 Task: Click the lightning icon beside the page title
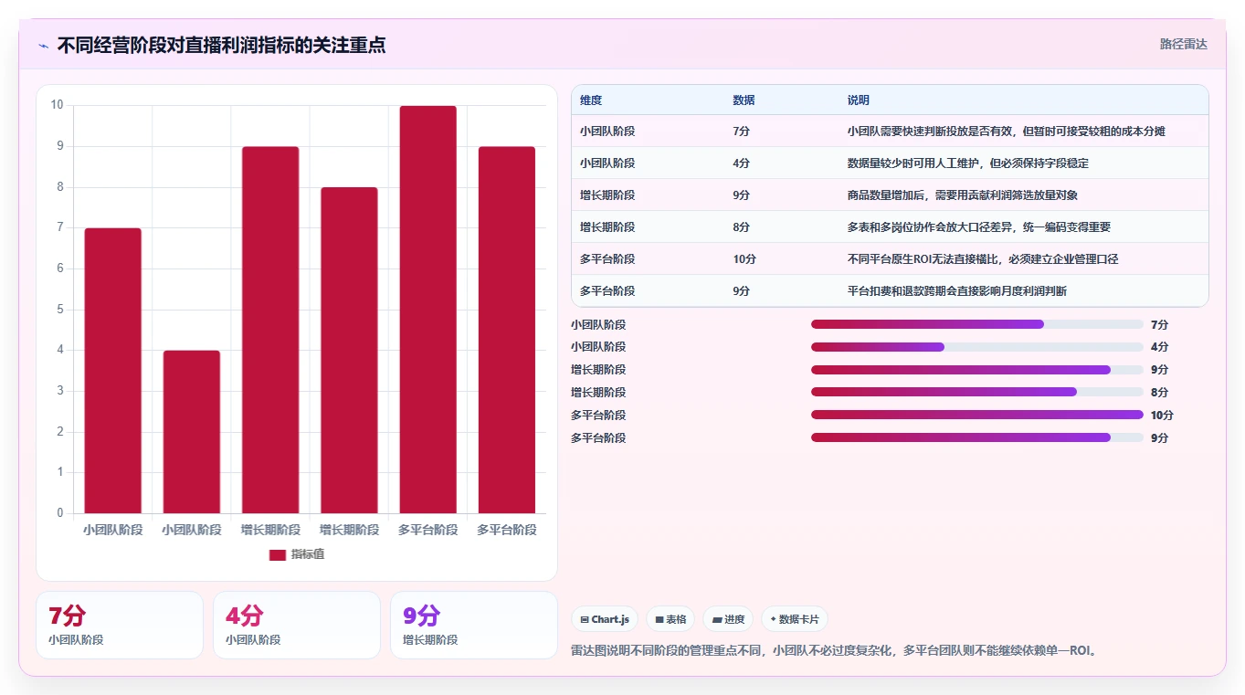pyautogui.click(x=43, y=46)
